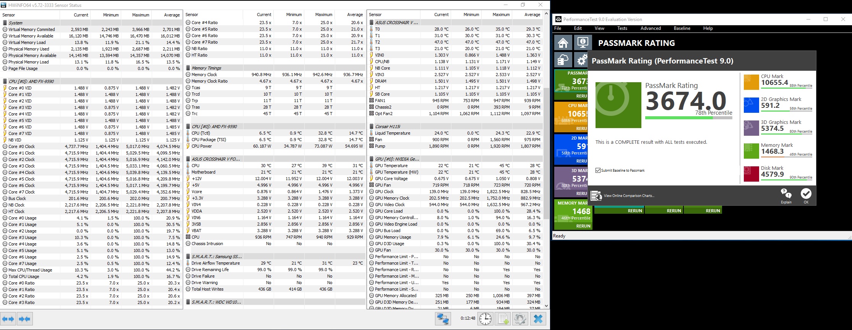Click the chip icon beside the System header
This screenshot has width=852, height=330.
[x=5, y=23]
